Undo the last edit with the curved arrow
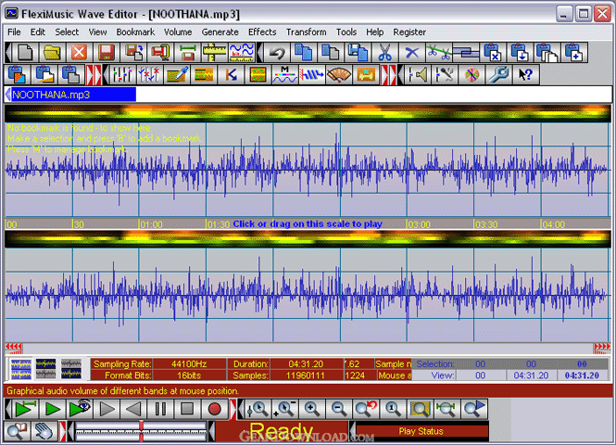 pos(277,52)
